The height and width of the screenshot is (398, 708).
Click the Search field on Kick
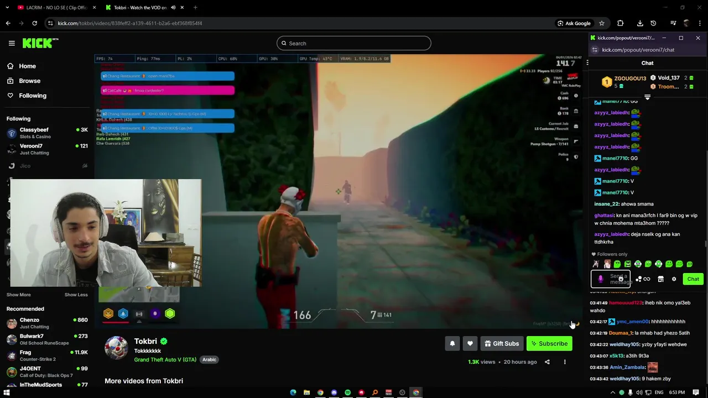354,43
